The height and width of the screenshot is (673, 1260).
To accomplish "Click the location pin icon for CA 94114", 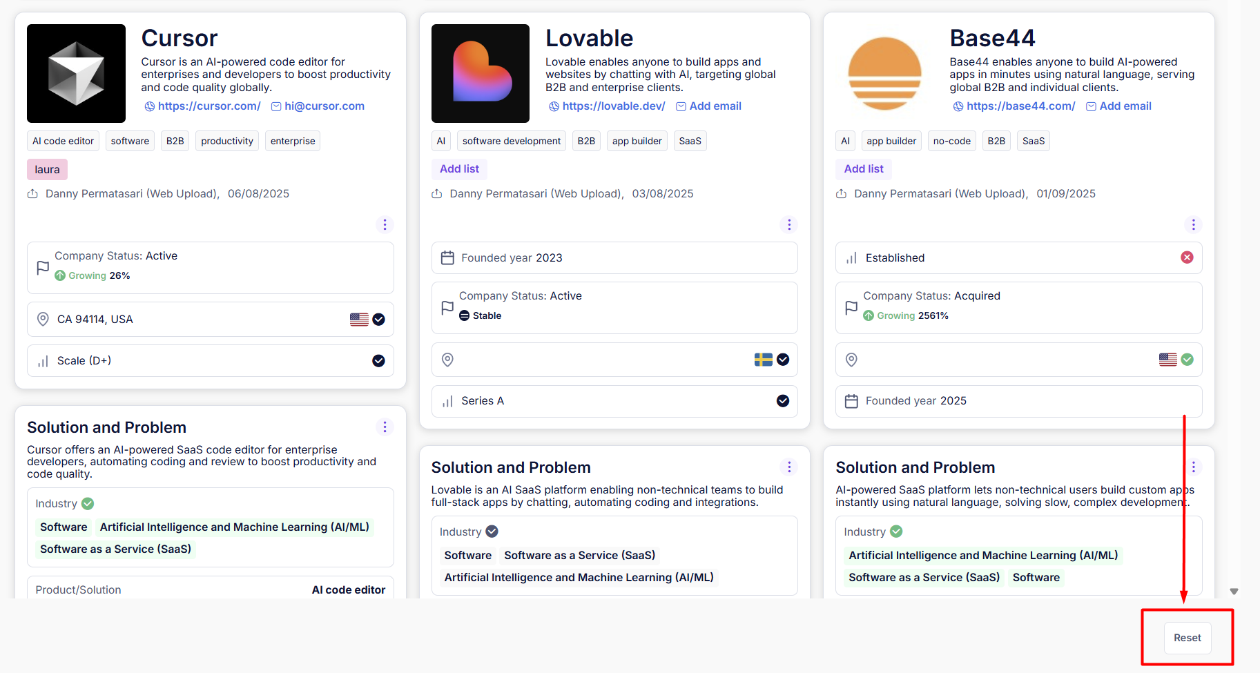I will click(x=43, y=320).
